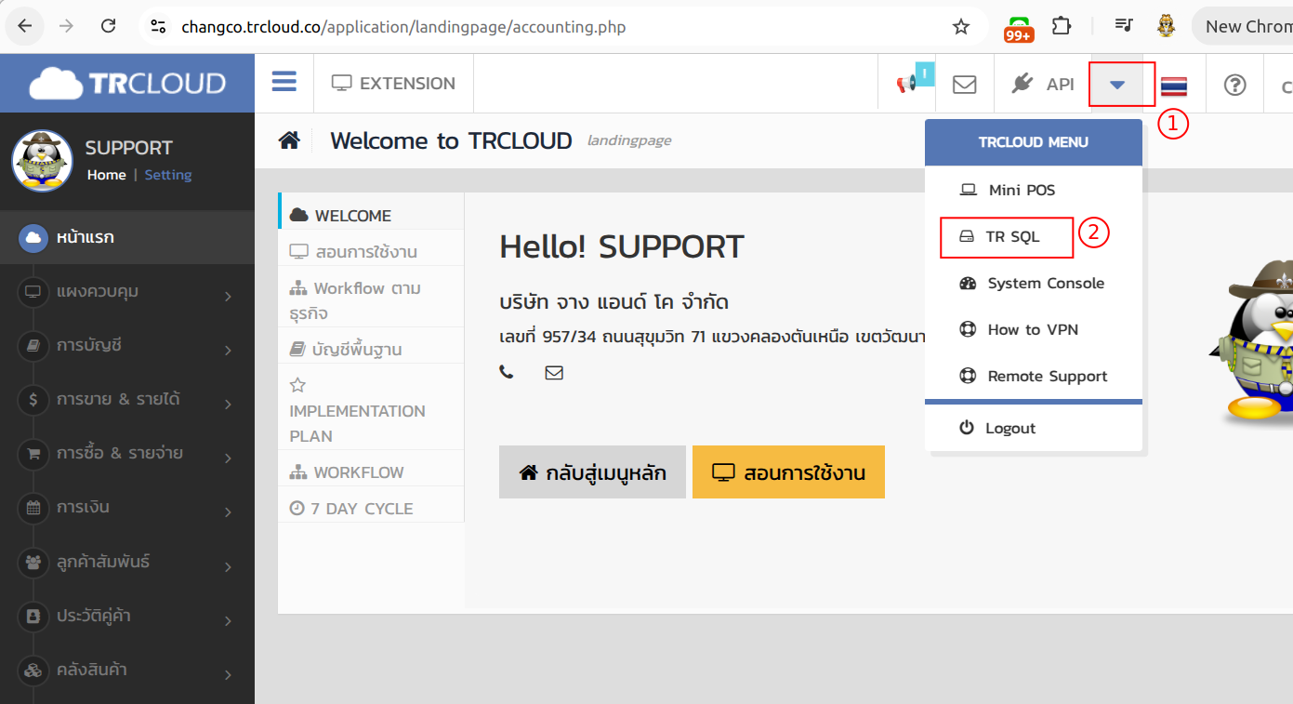Open Chrome extensions puzzle icon
Image resolution: width=1293 pixels, height=704 pixels.
pos(1062,26)
